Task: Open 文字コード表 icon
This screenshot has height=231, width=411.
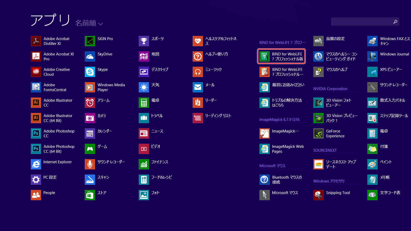Action: (x=372, y=195)
